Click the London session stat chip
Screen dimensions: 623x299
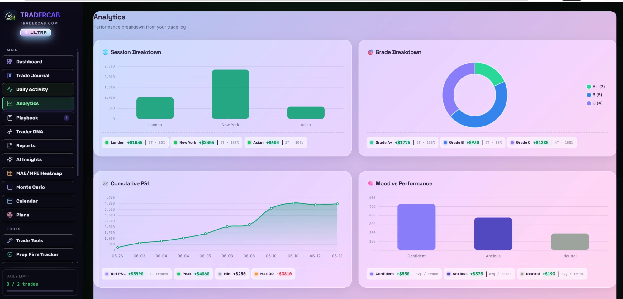135,143
